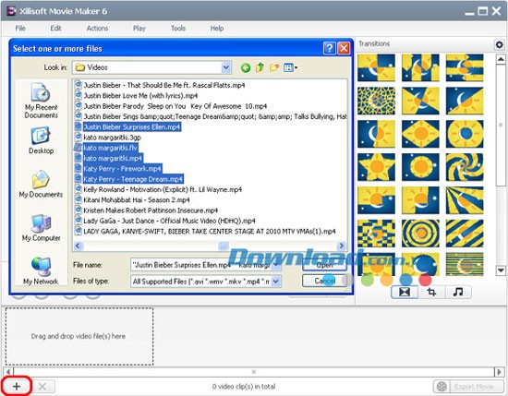Select Katy Perry - Teenage Dream.mp4 file
Screen dimensions: 508x396
point(129,179)
